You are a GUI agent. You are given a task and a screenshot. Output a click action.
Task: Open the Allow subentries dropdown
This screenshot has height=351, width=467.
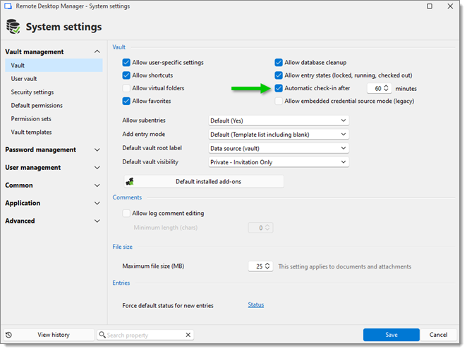279,121
